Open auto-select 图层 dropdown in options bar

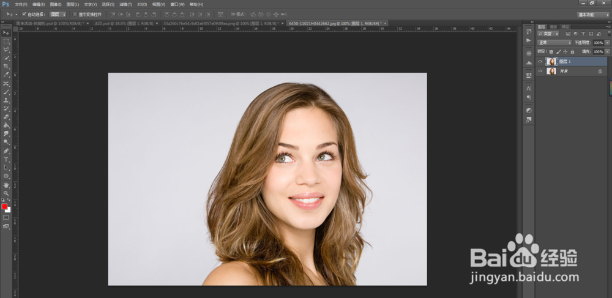coord(58,15)
